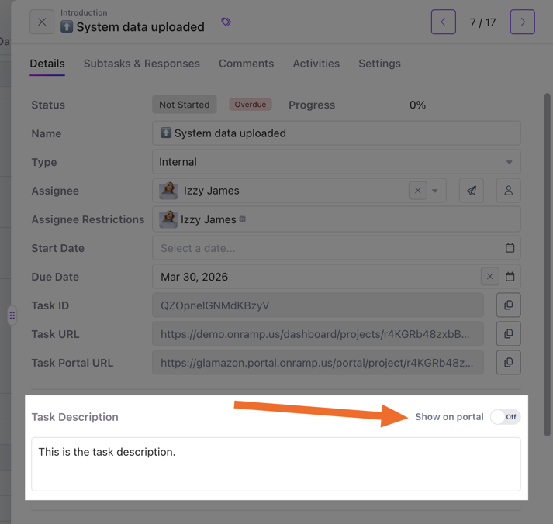The image size is (553, 524).
Task: Click the paper plane send icon
Action: point(472,191)
